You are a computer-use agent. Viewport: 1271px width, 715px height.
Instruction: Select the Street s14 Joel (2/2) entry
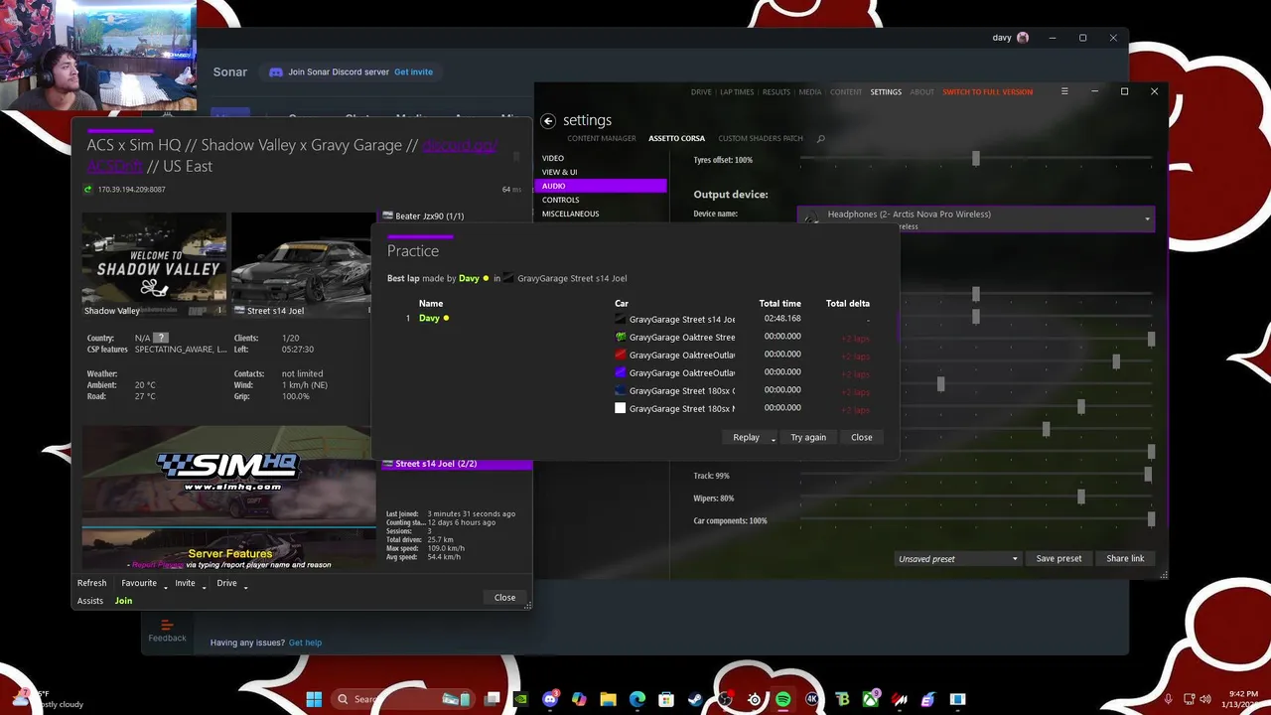[x=457, y=464]
